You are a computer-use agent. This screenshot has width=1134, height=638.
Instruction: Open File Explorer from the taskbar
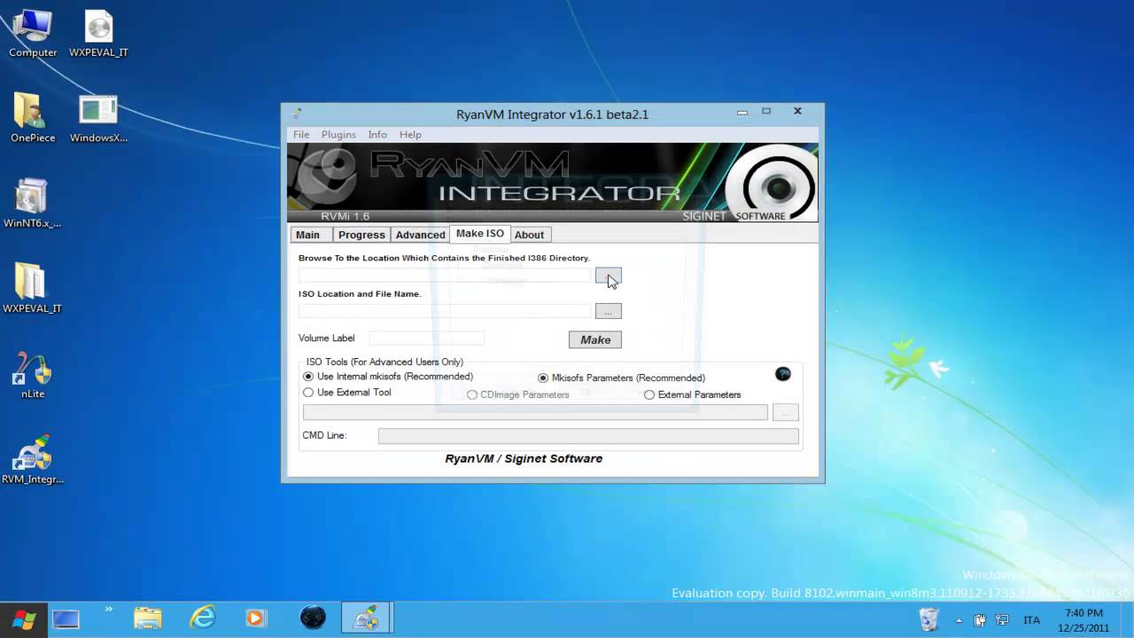click(147, 618)
